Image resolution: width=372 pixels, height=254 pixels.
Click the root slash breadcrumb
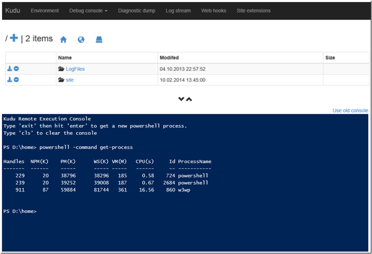[x=6, y=38]
